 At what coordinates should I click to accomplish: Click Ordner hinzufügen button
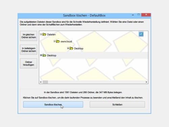pos(29,63)
